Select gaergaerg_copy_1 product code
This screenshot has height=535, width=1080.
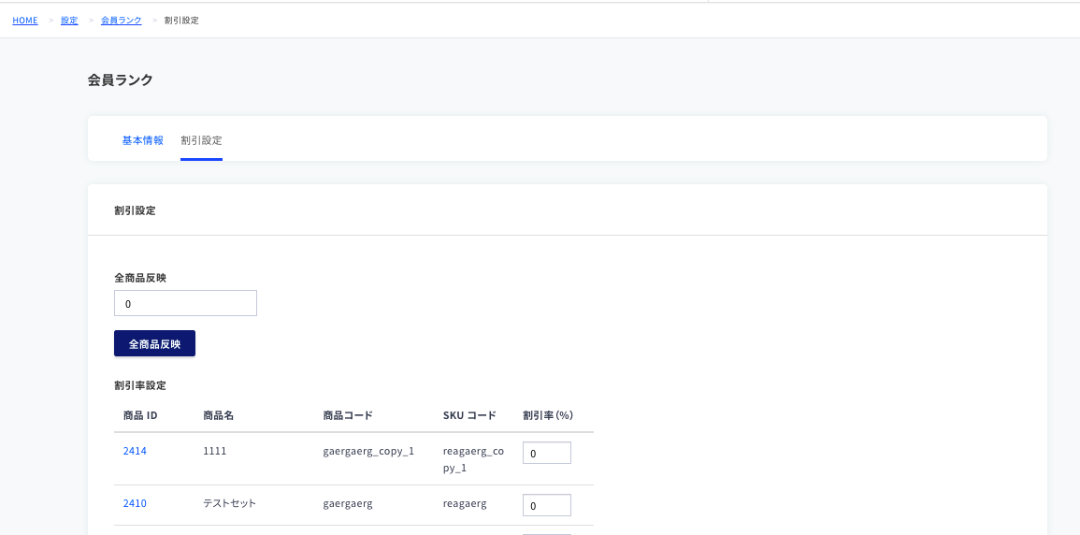point(368,452)
